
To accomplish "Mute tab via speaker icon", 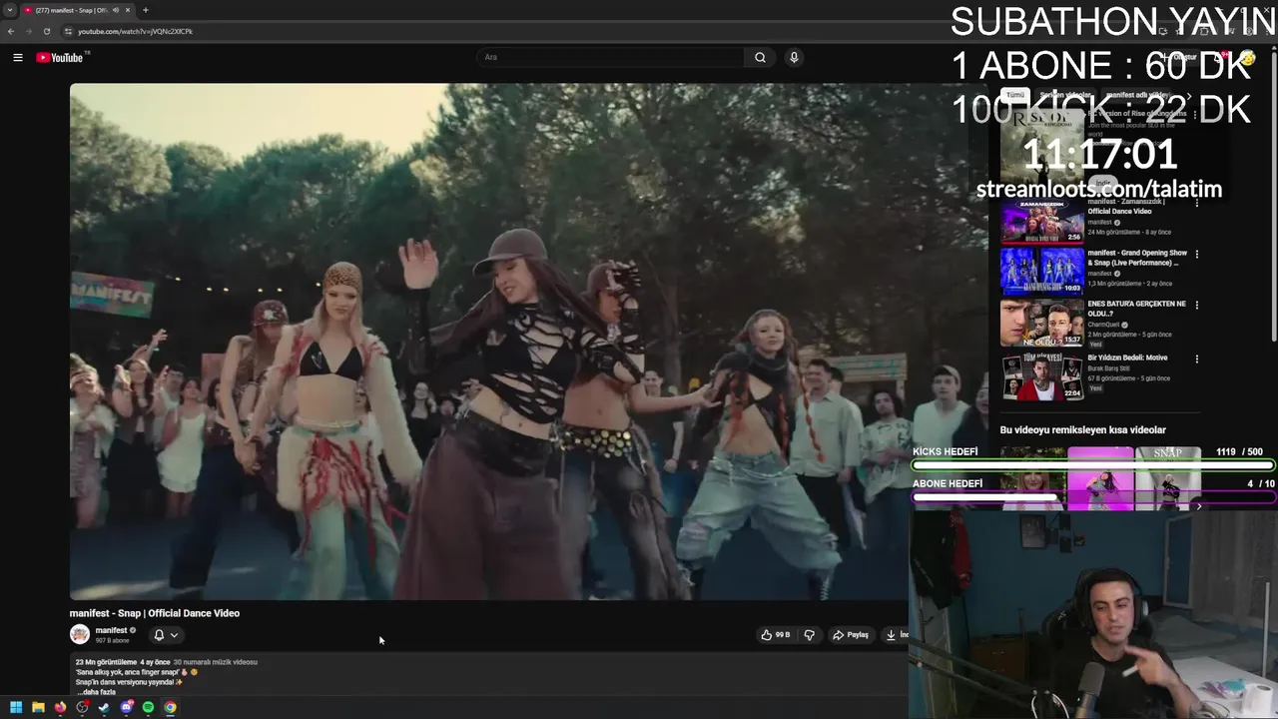I will (x=116, y=10).
